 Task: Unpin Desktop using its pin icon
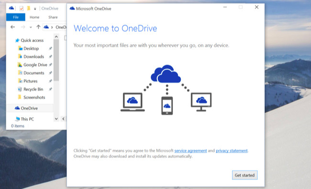50,48
